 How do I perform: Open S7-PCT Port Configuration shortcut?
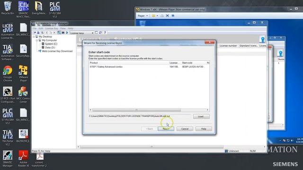pos(8,94)
